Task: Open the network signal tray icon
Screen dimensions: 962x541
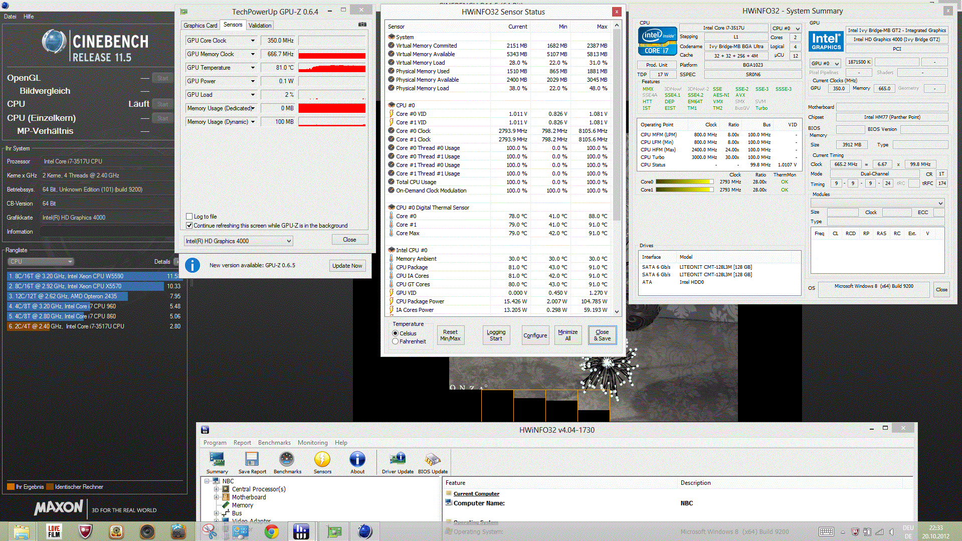Action: [x=879, y=532]
